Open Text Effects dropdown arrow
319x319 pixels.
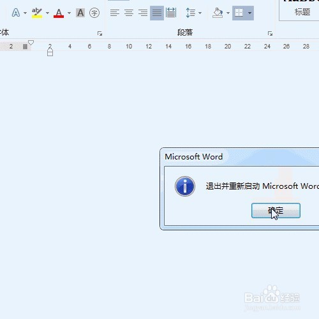point(26,13)
